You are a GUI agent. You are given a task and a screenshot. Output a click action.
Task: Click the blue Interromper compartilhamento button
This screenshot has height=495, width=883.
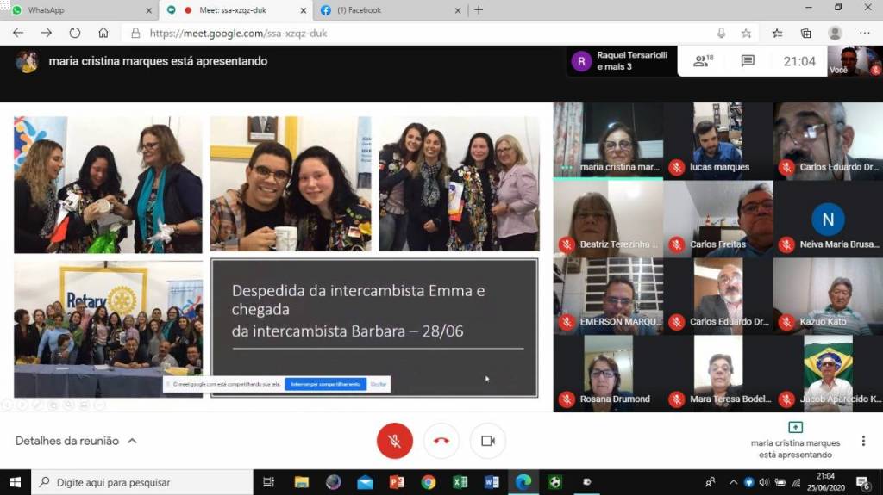[x=325, y=384]
